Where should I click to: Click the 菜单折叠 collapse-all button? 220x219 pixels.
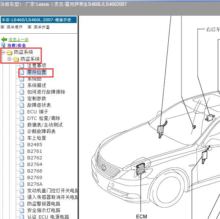coord(41,27)
